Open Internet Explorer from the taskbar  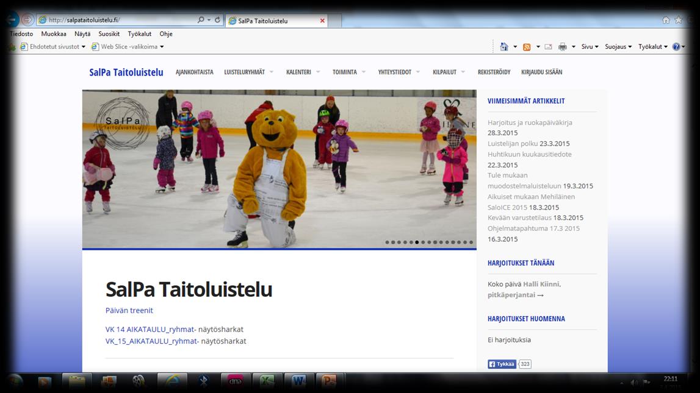[x=173, y=381]
